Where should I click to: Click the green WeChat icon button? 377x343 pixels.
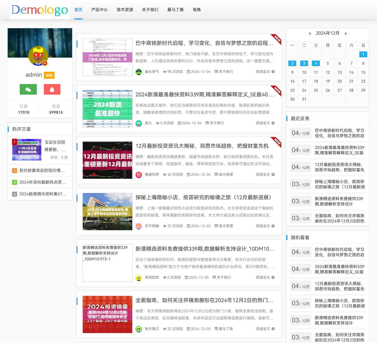[28, 89]
